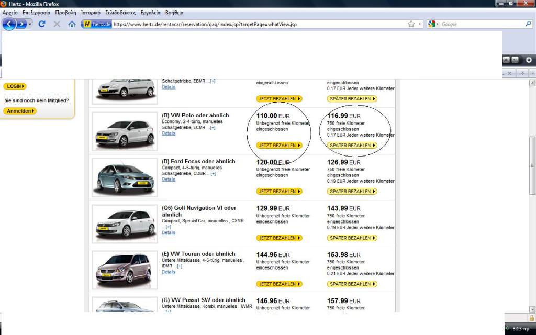Click the Ford Focus car thumbnail

(x=125, y=178)
